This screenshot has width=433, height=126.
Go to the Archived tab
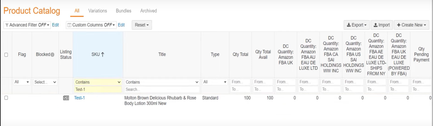(148, 11)
